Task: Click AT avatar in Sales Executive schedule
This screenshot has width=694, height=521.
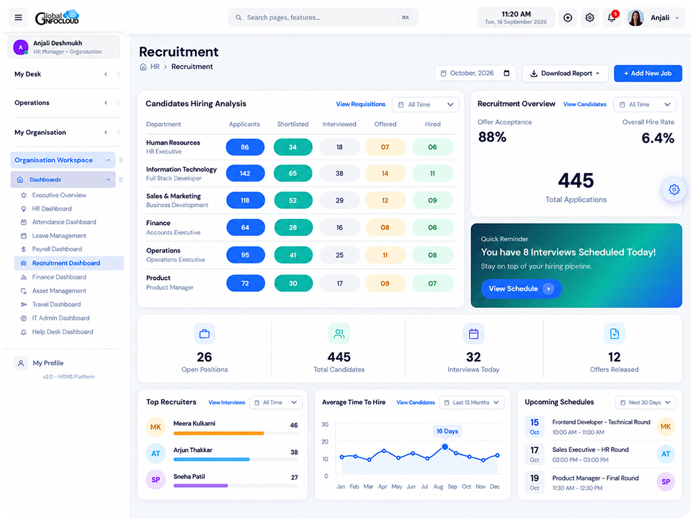Action: tap(666, 454)
